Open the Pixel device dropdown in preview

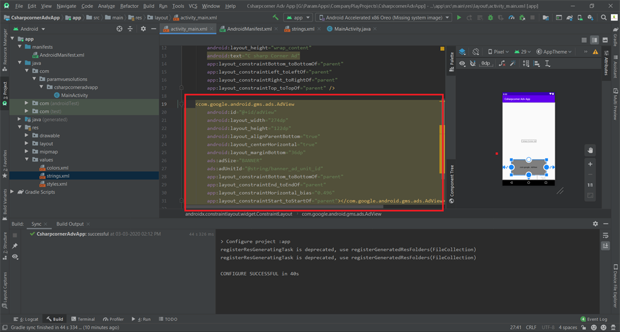coord(498,52)
